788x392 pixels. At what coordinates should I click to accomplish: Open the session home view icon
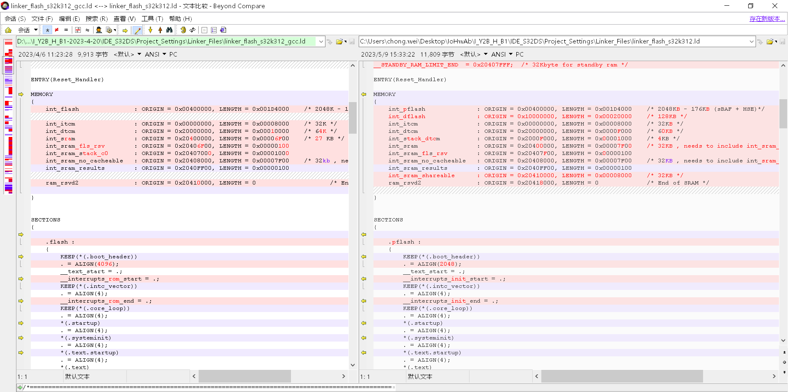tap(8, 30)
